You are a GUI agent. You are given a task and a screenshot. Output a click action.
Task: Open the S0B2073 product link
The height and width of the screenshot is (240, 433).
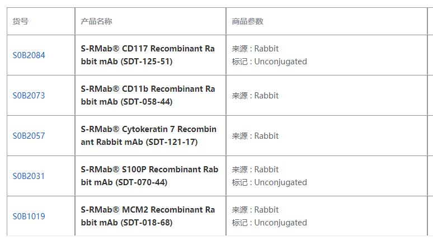29,96
